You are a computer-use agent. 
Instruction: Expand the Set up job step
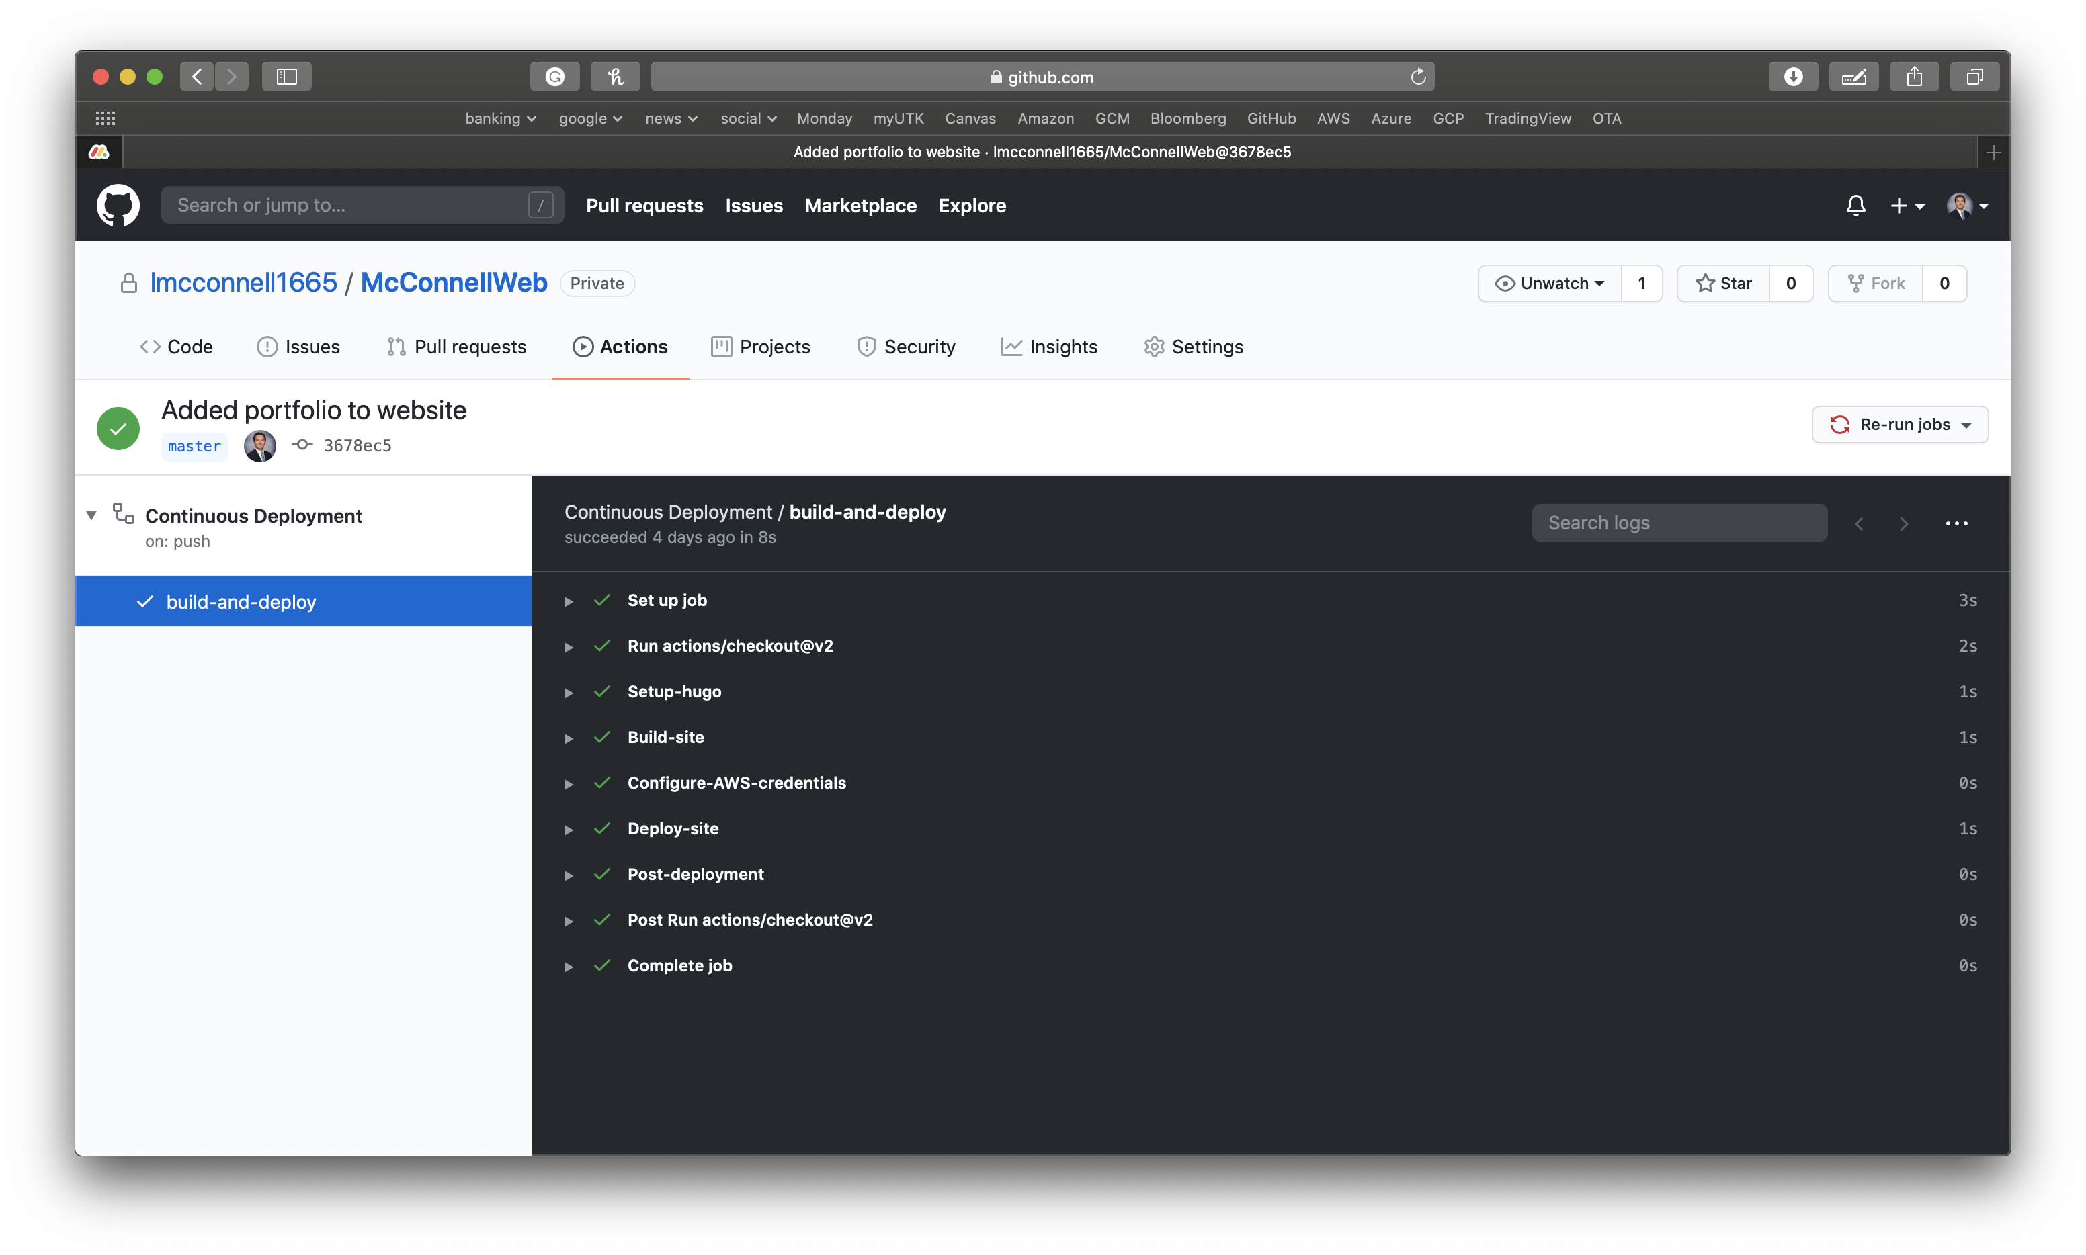tap(568, 600)
